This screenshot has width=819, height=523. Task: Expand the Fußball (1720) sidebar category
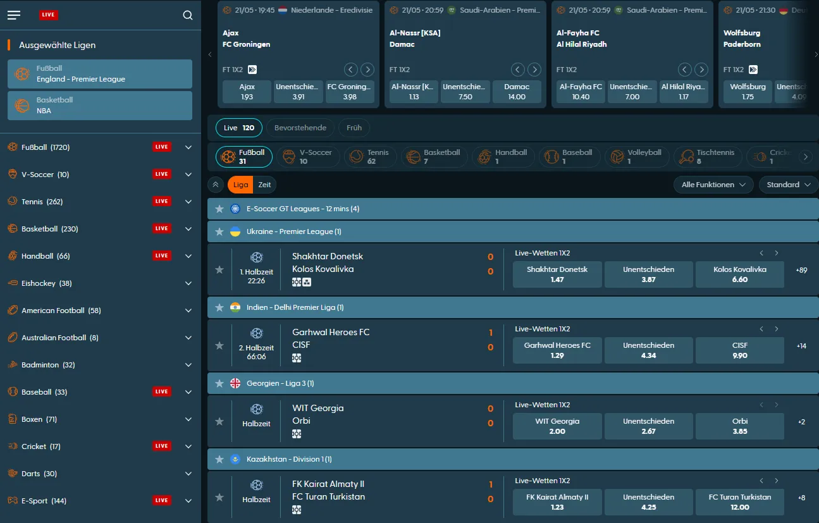click(x=188, y=147)
